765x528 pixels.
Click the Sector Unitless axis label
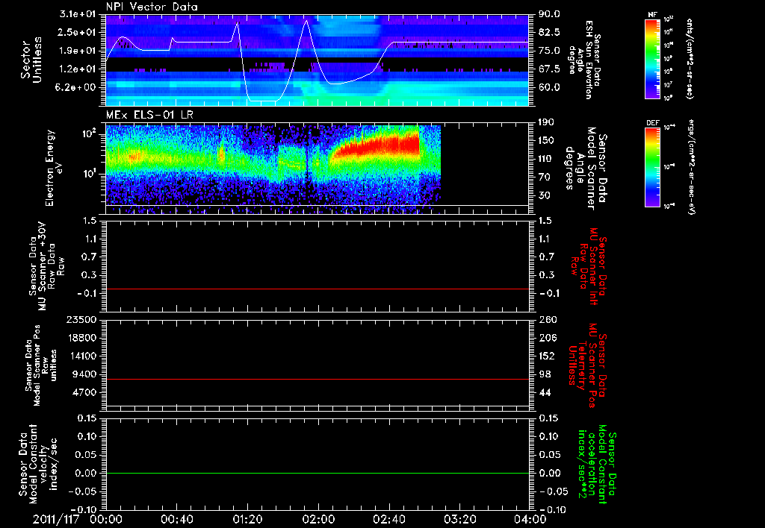(x=31, y=60)
